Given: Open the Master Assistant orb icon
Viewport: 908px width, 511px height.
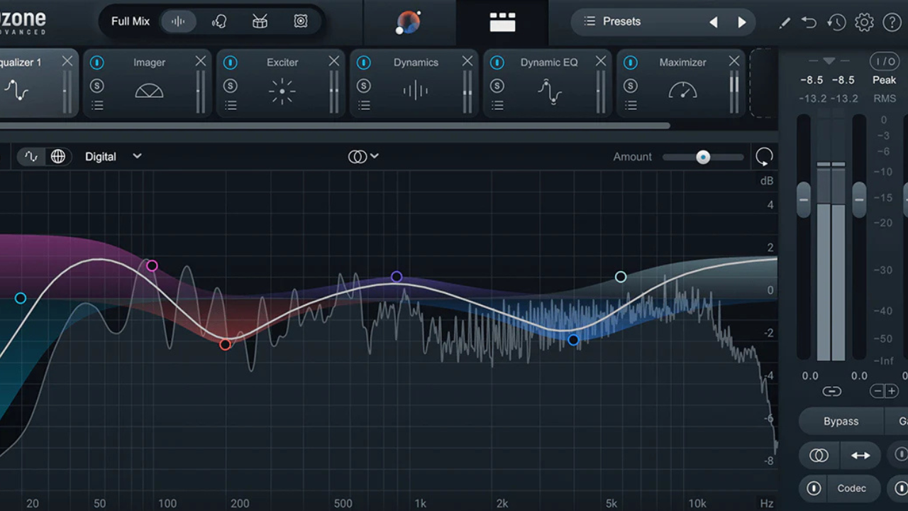Looking at the screenshot, I should [x=408, y=22].
